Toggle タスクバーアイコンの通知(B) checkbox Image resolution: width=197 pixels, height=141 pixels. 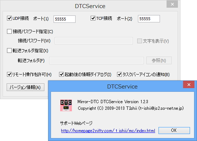119,74
